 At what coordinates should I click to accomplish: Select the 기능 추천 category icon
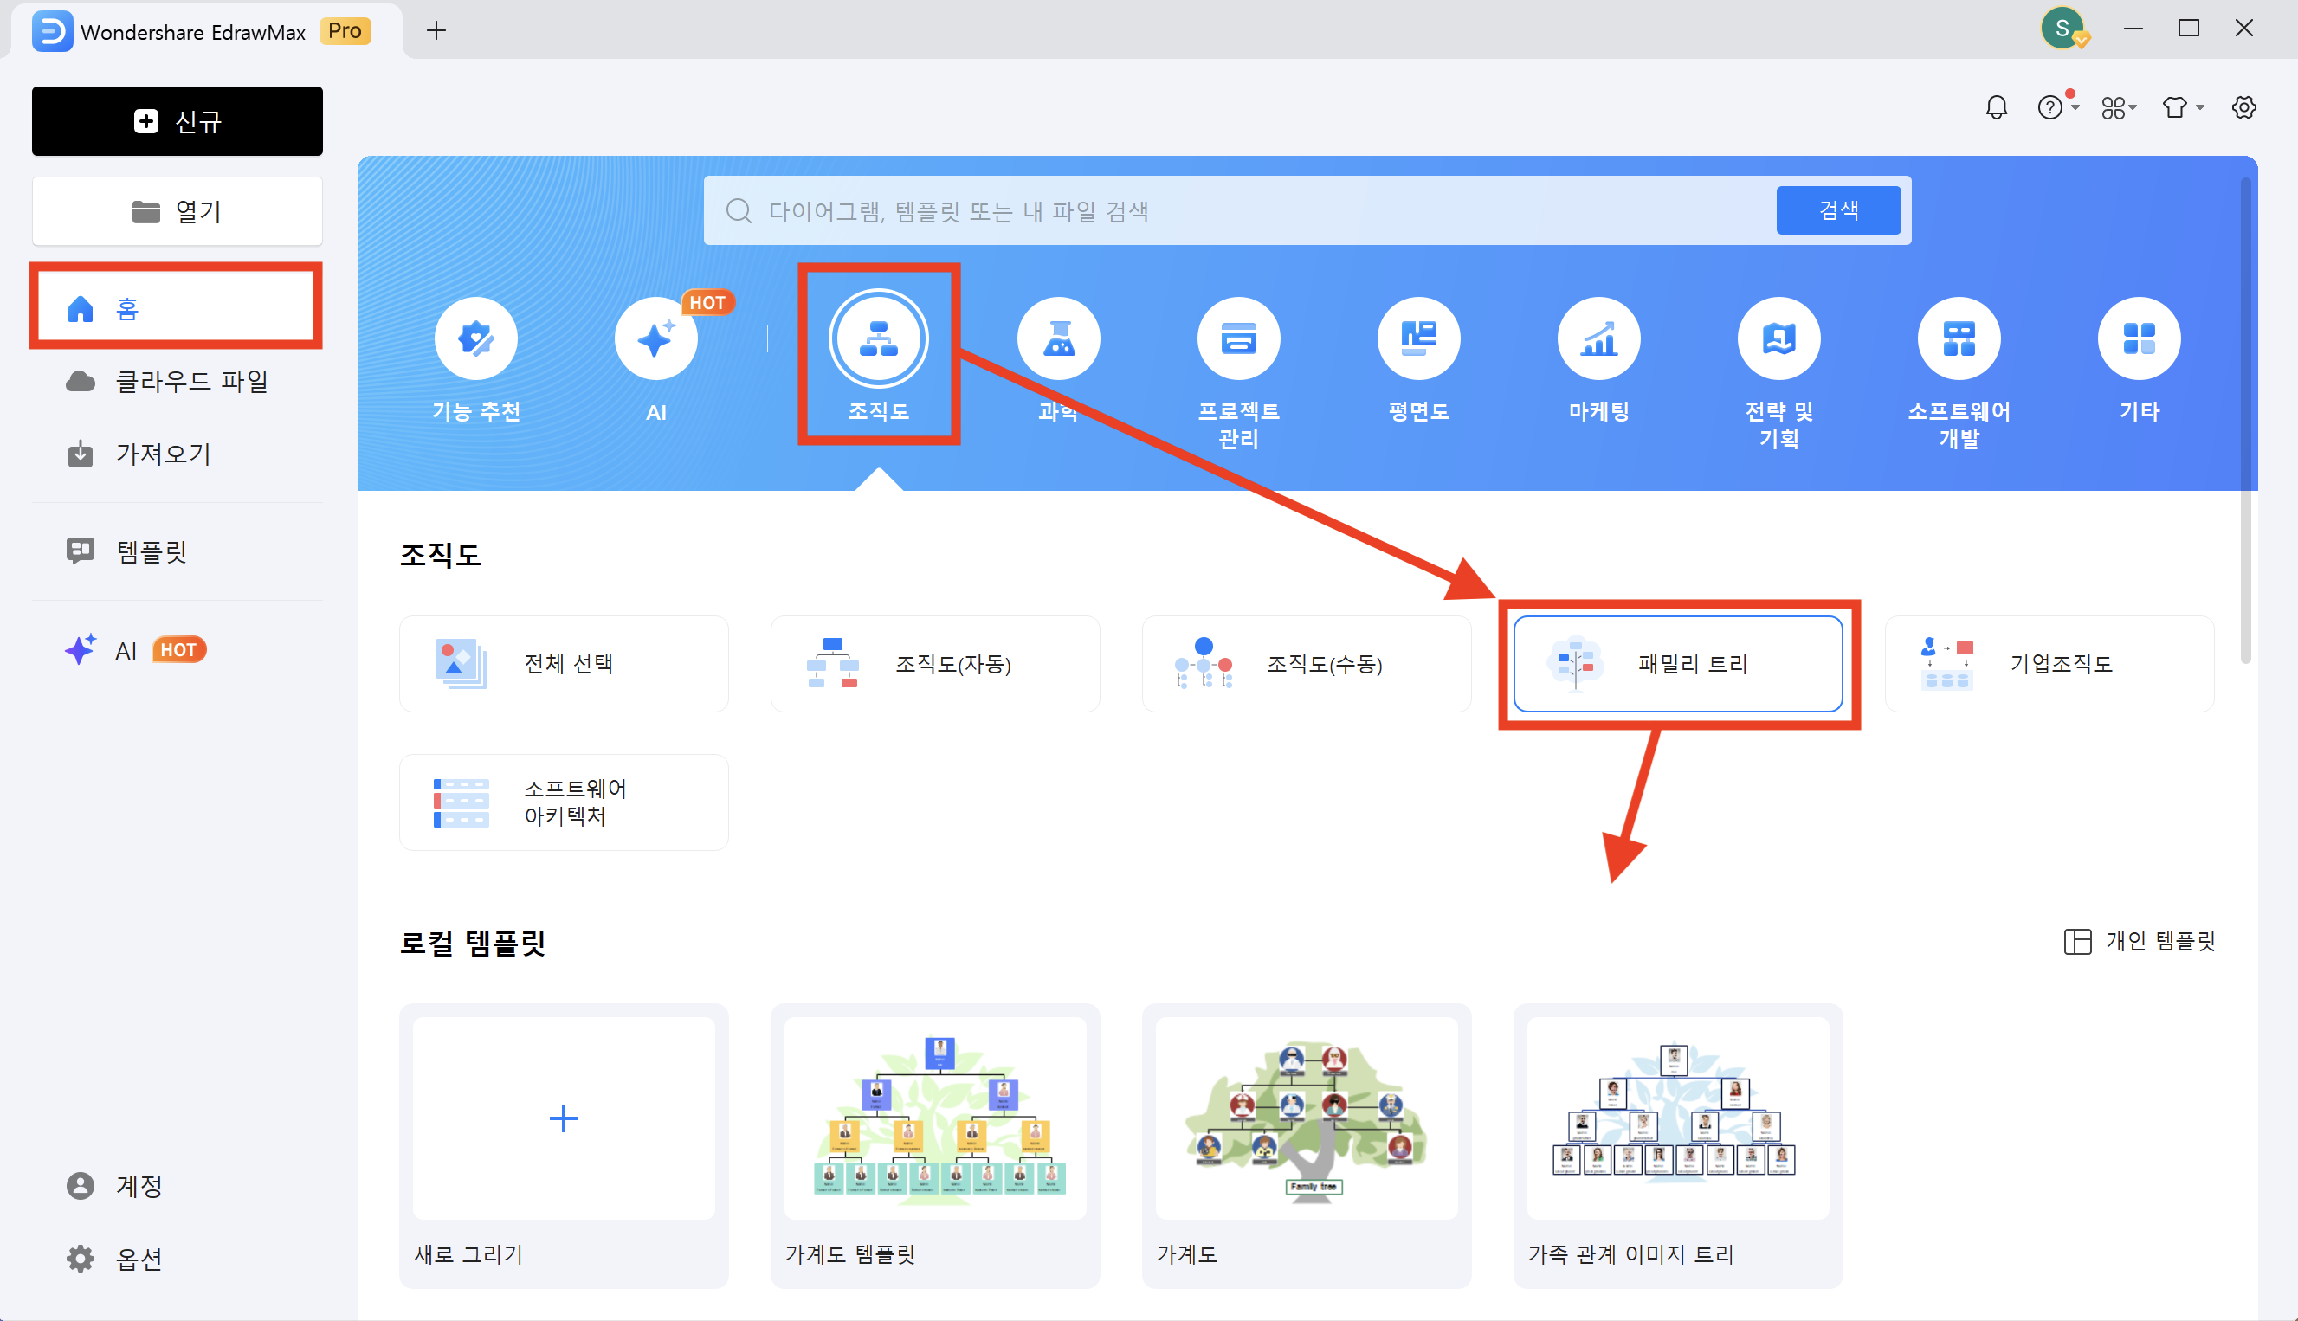[475, 338]
